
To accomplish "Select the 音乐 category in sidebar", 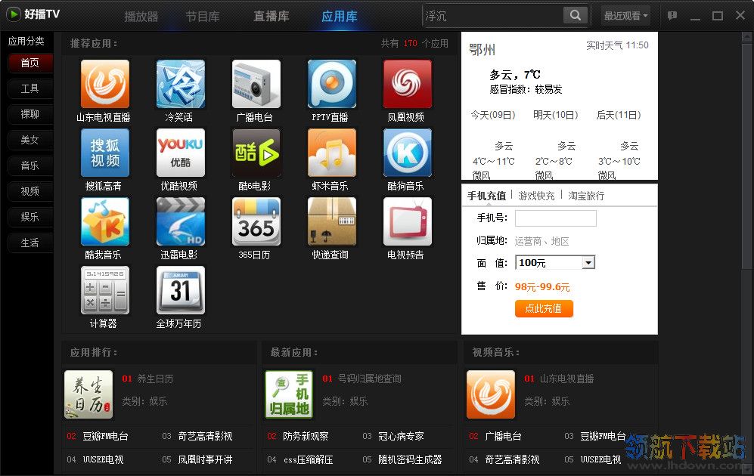I will pos(29,165).
